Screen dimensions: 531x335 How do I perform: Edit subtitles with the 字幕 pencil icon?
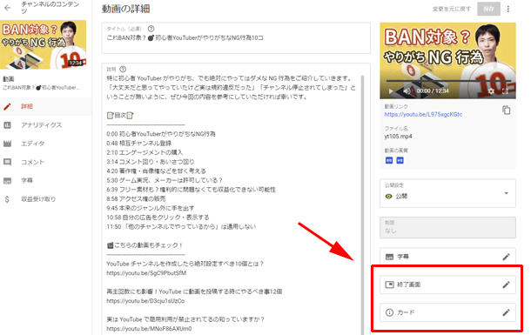pyautogui.click(x=506, y=257)
